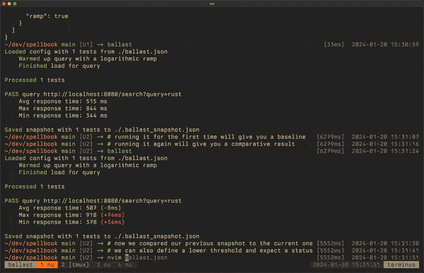424x273 pixels.
Task: Click the yellow traffic light button
Action: point(10,4)
